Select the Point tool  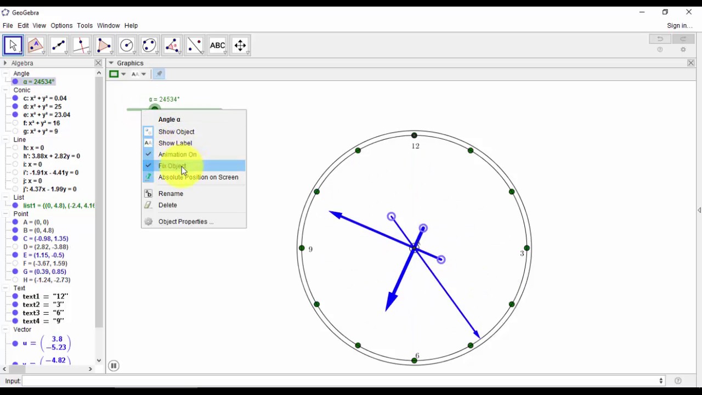pyautogui.click(x=36, y=46)
